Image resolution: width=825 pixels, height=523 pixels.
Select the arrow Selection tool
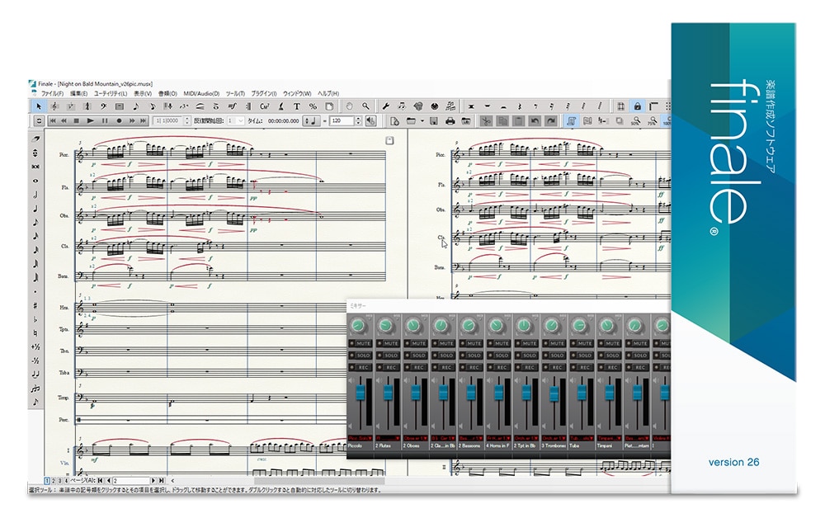[x=38, y=106]
